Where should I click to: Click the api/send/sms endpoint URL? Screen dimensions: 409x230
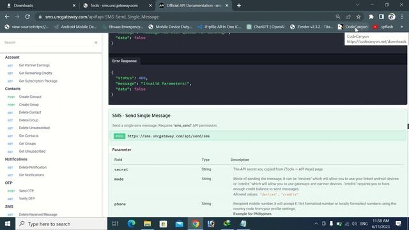click(169, 136)
